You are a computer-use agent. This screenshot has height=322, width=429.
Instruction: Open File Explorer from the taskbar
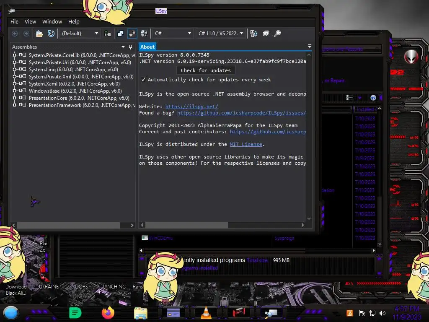[x=141, y=313]
